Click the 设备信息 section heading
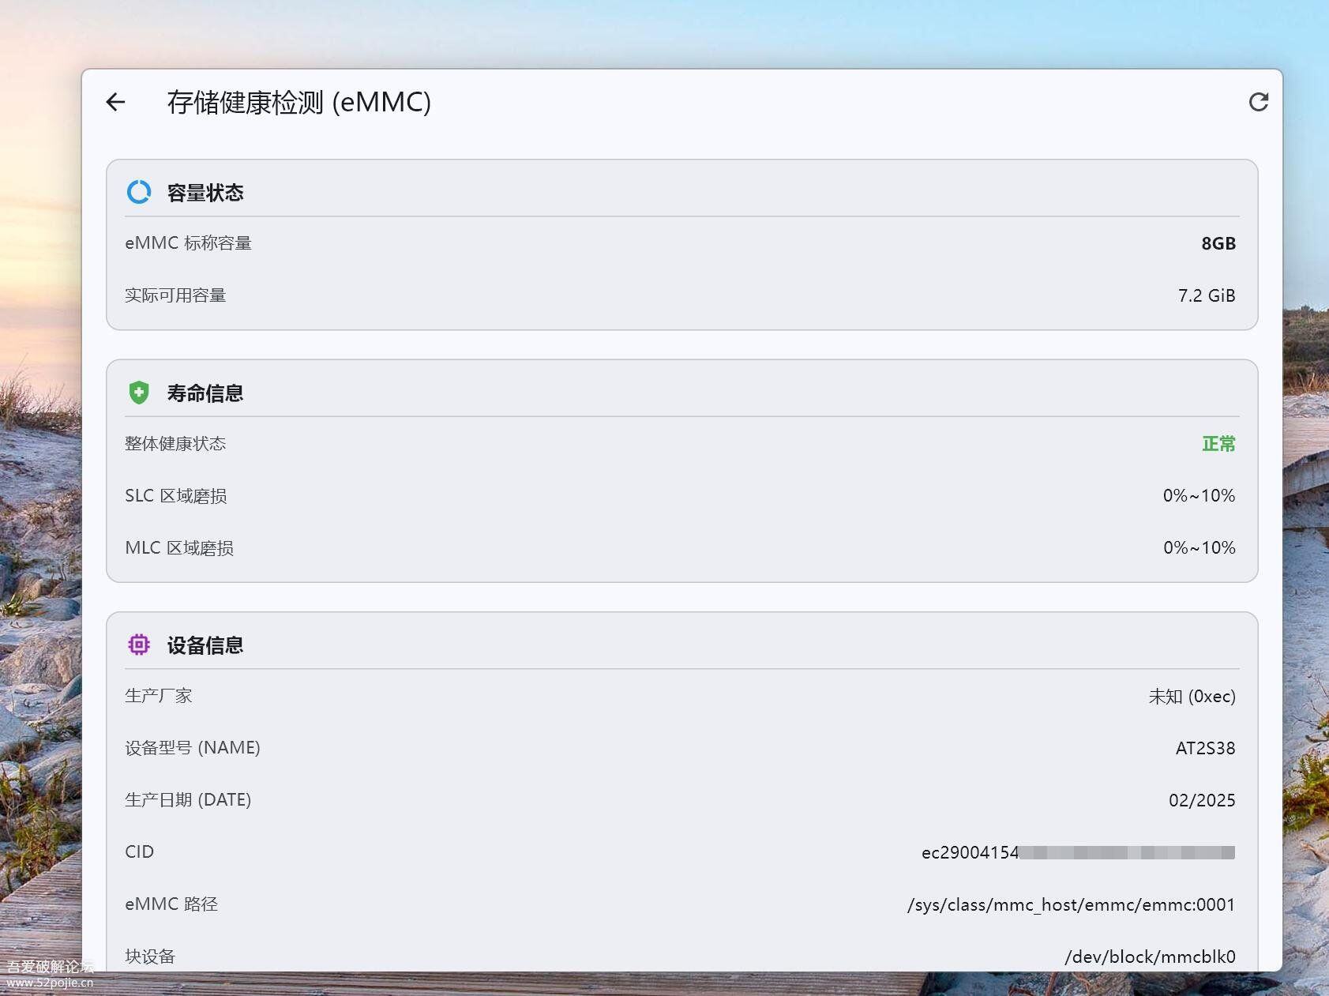 205,646
